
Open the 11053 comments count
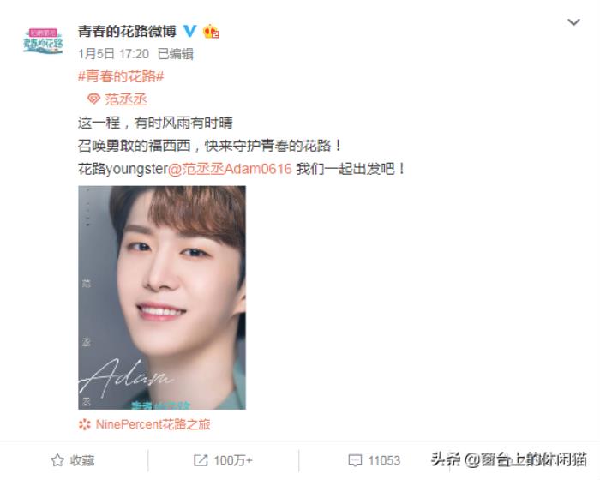[x=384, y=460]
